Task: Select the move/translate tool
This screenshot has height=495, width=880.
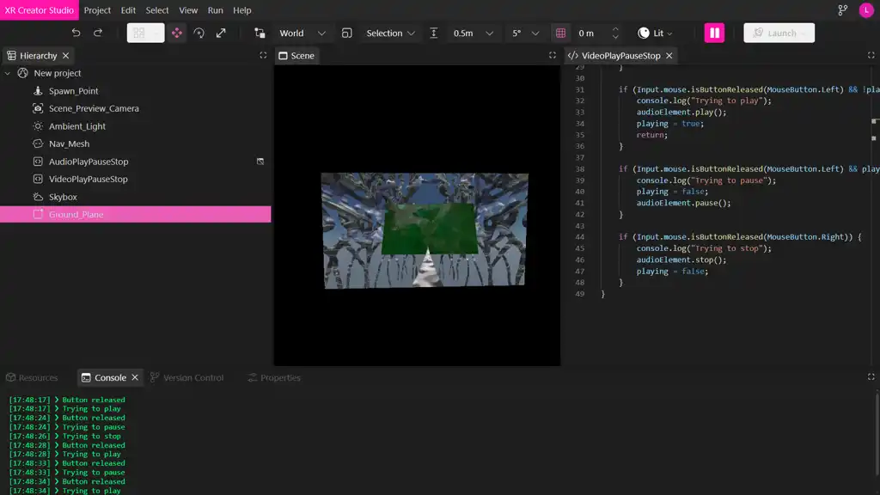Action: click(177, 34)
